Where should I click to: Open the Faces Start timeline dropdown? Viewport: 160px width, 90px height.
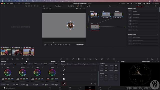[x=58, y=6]
